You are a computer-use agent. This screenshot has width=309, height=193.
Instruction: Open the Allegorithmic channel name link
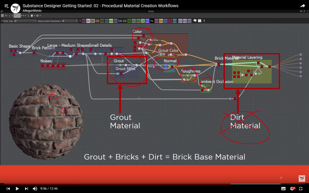[32, 11]
